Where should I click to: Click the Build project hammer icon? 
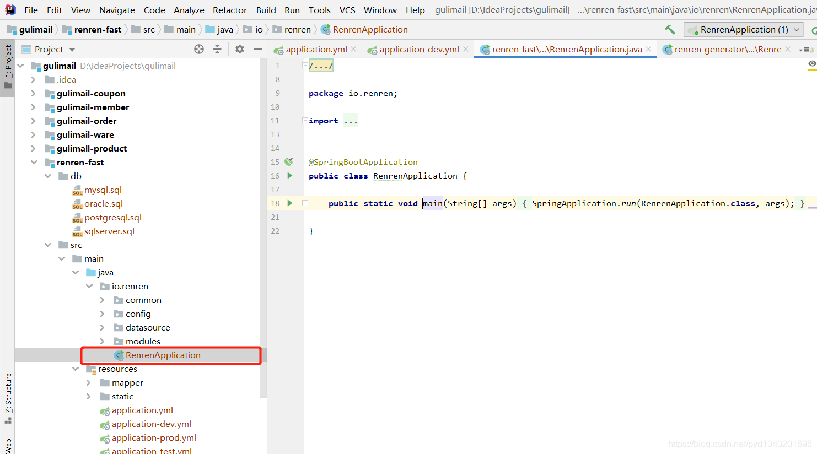pyautogui.click(x=670, y=29)
